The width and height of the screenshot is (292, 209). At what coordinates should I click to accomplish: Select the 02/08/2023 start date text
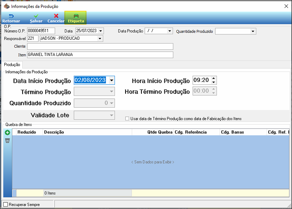pyautogui.click(x=90, y=80)
